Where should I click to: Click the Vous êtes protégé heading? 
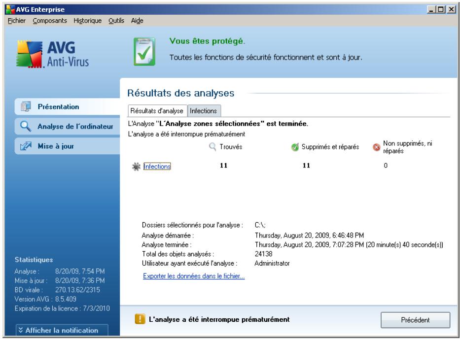coord(207,41)
